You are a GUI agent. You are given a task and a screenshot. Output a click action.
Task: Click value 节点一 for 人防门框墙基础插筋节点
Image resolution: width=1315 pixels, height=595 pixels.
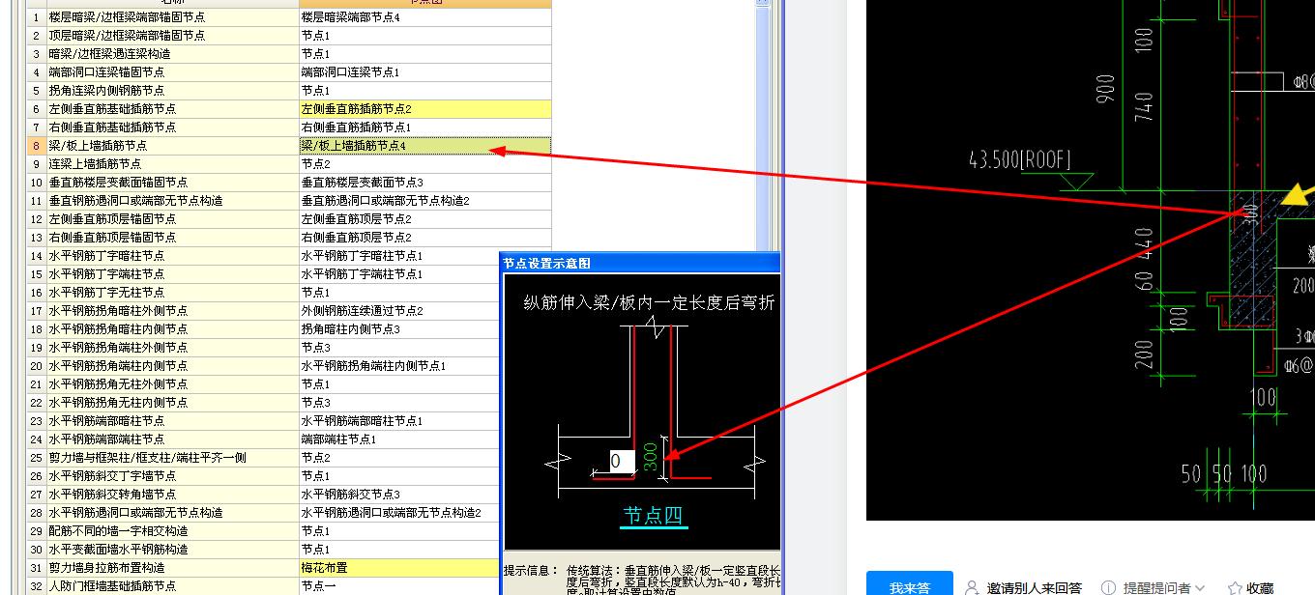pyautogui.click(x=399, y=586)
